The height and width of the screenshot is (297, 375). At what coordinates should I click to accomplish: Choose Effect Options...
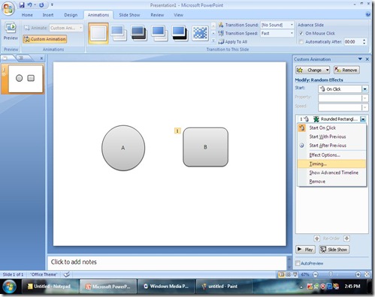pos(331,155)
